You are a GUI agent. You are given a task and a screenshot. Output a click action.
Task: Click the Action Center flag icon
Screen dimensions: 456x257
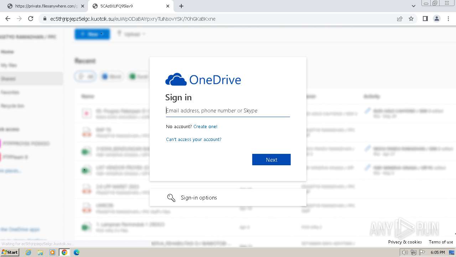point(422,252)
